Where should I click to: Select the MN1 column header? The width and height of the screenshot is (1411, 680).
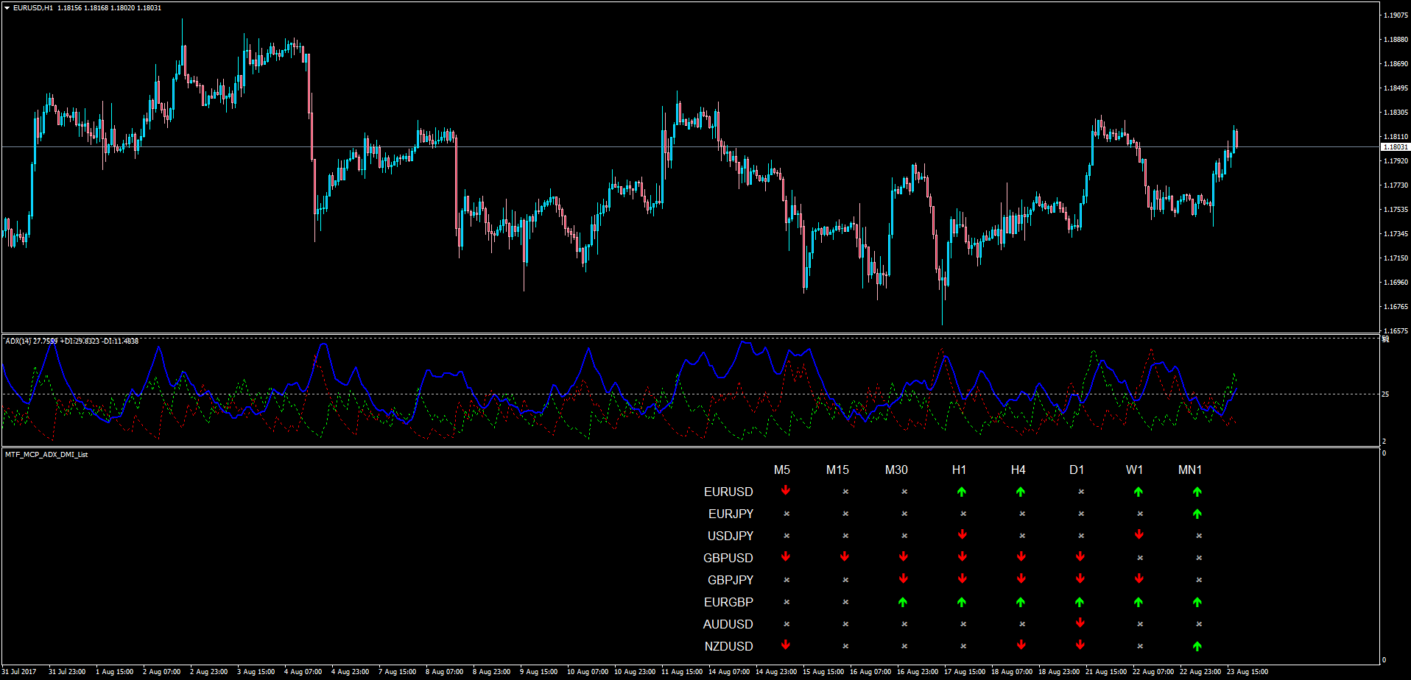[1190, 470]
